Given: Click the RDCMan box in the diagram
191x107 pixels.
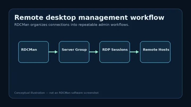Looking at the screenshot, I should pos(33,52).
